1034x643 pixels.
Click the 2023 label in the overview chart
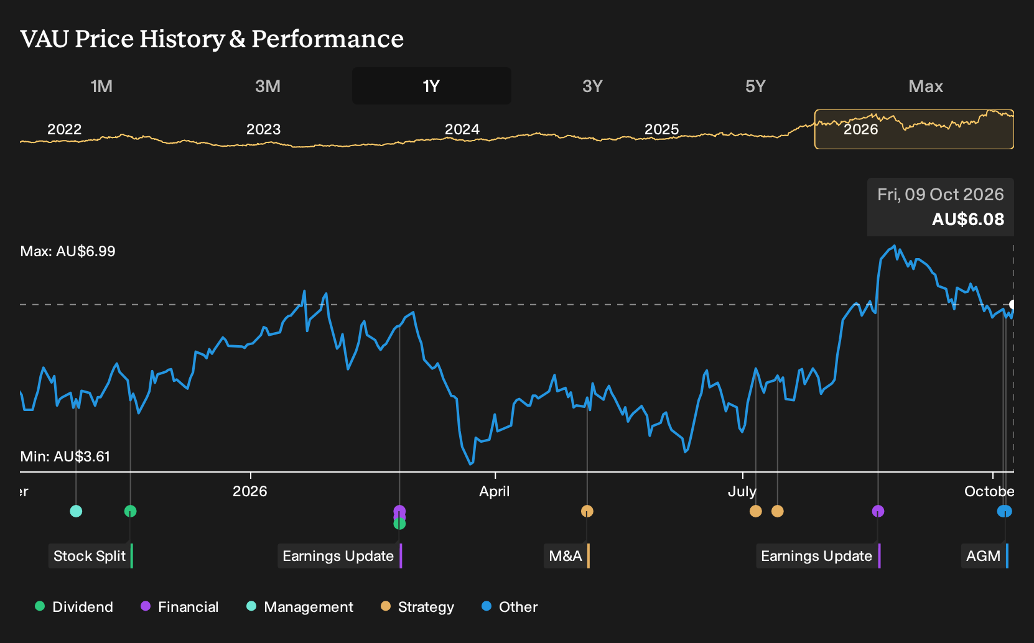264,129
